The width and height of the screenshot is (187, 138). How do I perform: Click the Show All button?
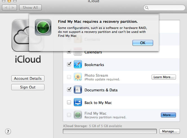[x=30, y=8]
